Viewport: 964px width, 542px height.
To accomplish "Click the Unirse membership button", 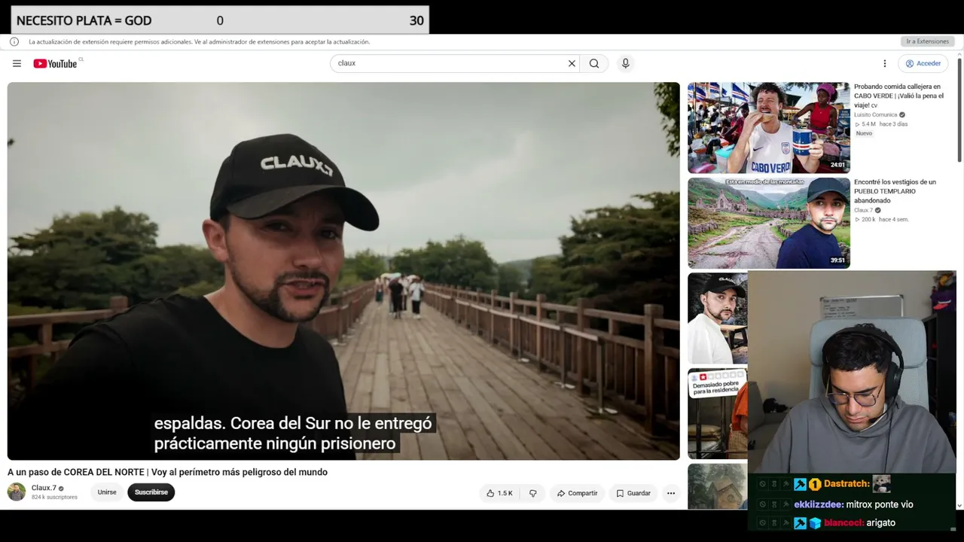I will pyautogui.click(x=107, y=492).
